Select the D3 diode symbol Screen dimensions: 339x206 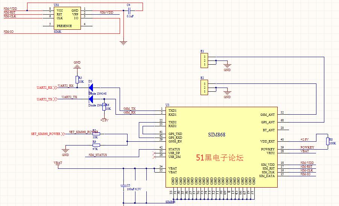point(91,88)
